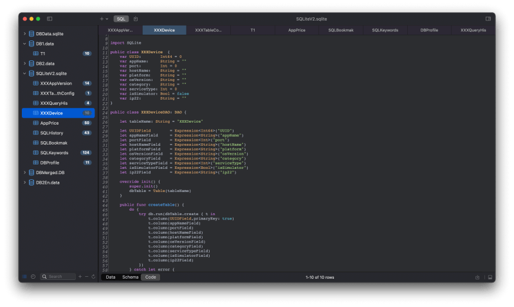Click the minus remove button beside Search
514x307 pixels.
[x=87, y=277]
